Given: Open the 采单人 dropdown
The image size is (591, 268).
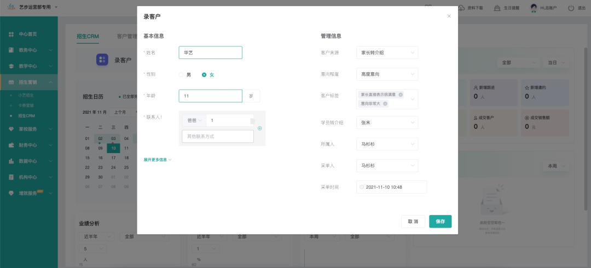Looking at the screenshot, I should tap(387, 166).
